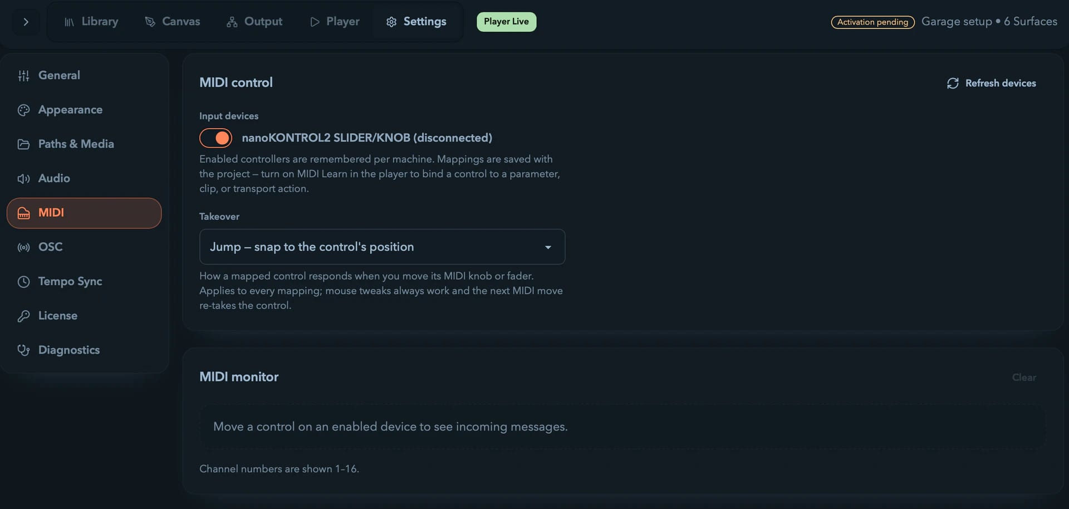Click the refresh devices circular arrows icon
This screenshot has width=1069, height=509.
(x=953, y=84)
